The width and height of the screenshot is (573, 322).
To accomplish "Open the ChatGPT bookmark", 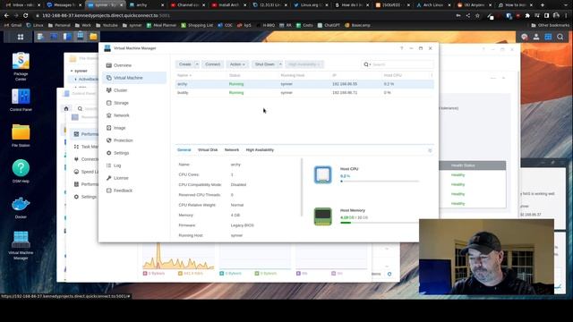I will (329, 25).
